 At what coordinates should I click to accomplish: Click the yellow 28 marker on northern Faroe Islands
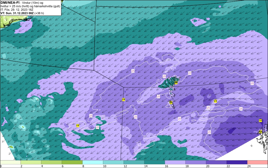(x=176, y=83)
